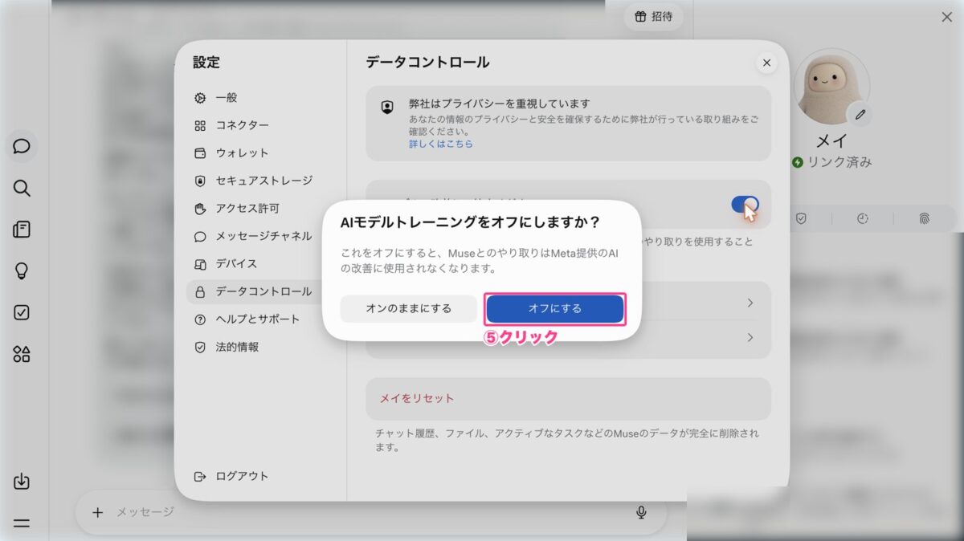Click the download icon in left sidebar
This screenshot has height=541, width=964.
22,482
